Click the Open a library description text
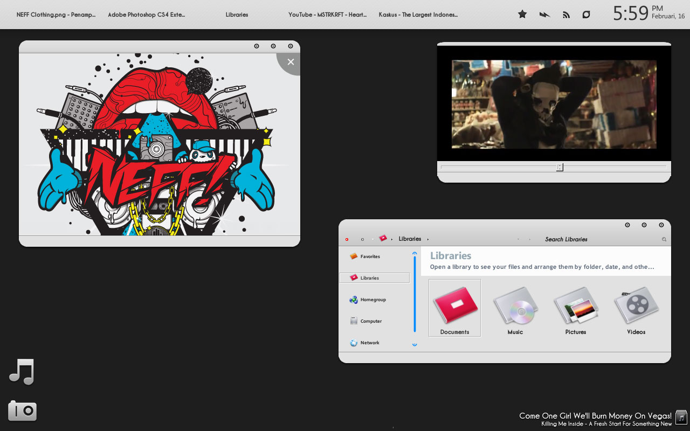 pyautogui.click(x=542, y=267)
